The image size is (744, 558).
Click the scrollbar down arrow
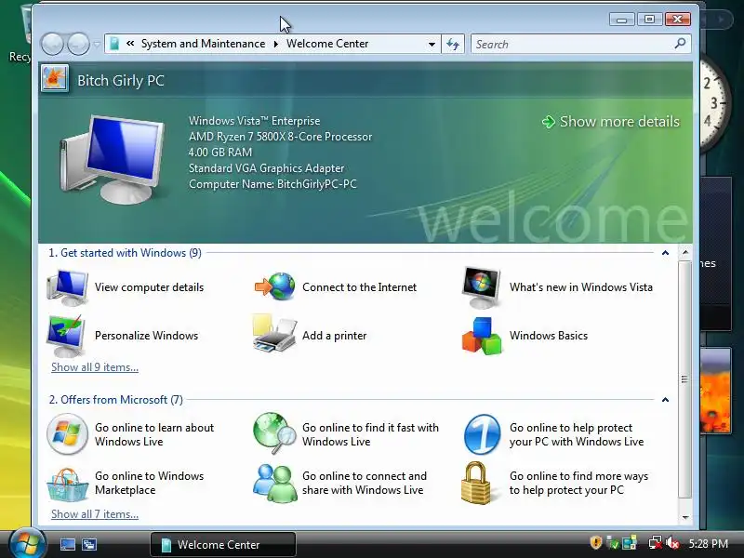click(685, 517)
